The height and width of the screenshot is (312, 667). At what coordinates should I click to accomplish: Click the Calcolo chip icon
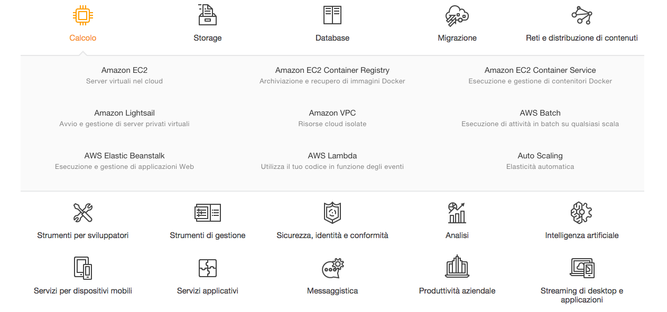click(82, 15)
